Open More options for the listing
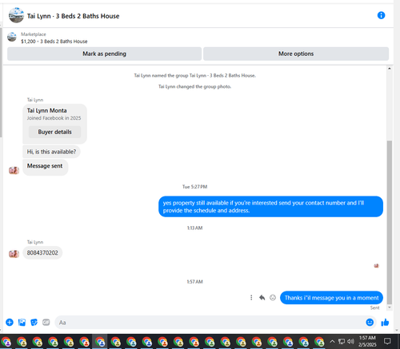Screen dimensions: 400x349 296,54
